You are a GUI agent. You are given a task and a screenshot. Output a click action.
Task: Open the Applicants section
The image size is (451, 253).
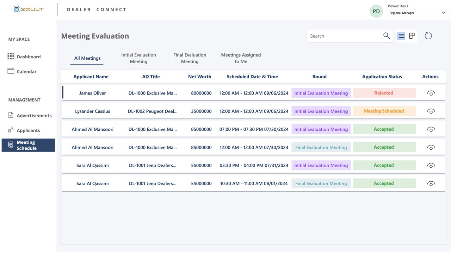pyautogui.click(x=28, y=130)
